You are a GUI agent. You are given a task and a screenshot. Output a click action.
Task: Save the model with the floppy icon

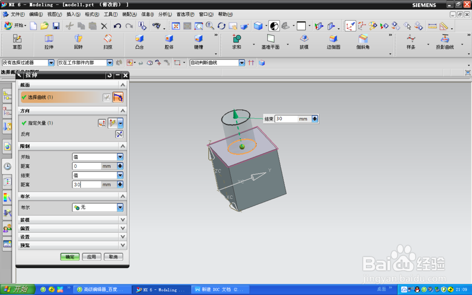(56, 26)
